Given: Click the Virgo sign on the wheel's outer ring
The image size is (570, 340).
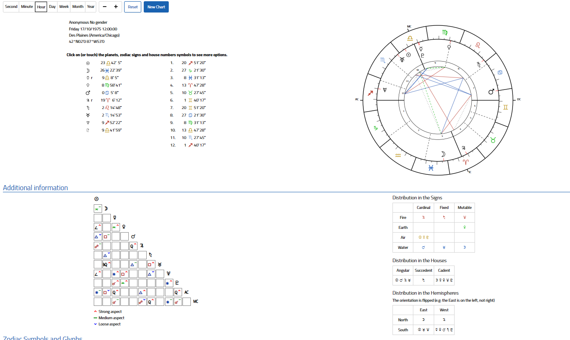Looking at the screenshot, I should click(x=445, y=32).
